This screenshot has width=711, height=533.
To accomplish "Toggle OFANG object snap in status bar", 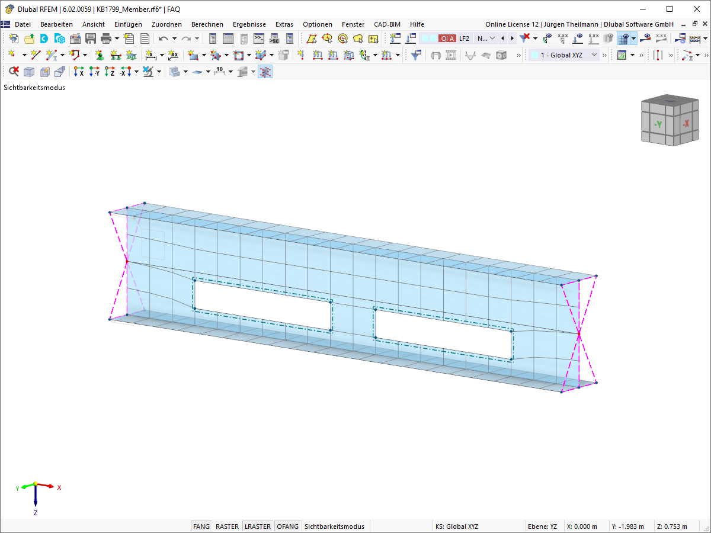I will click(287, 526).
